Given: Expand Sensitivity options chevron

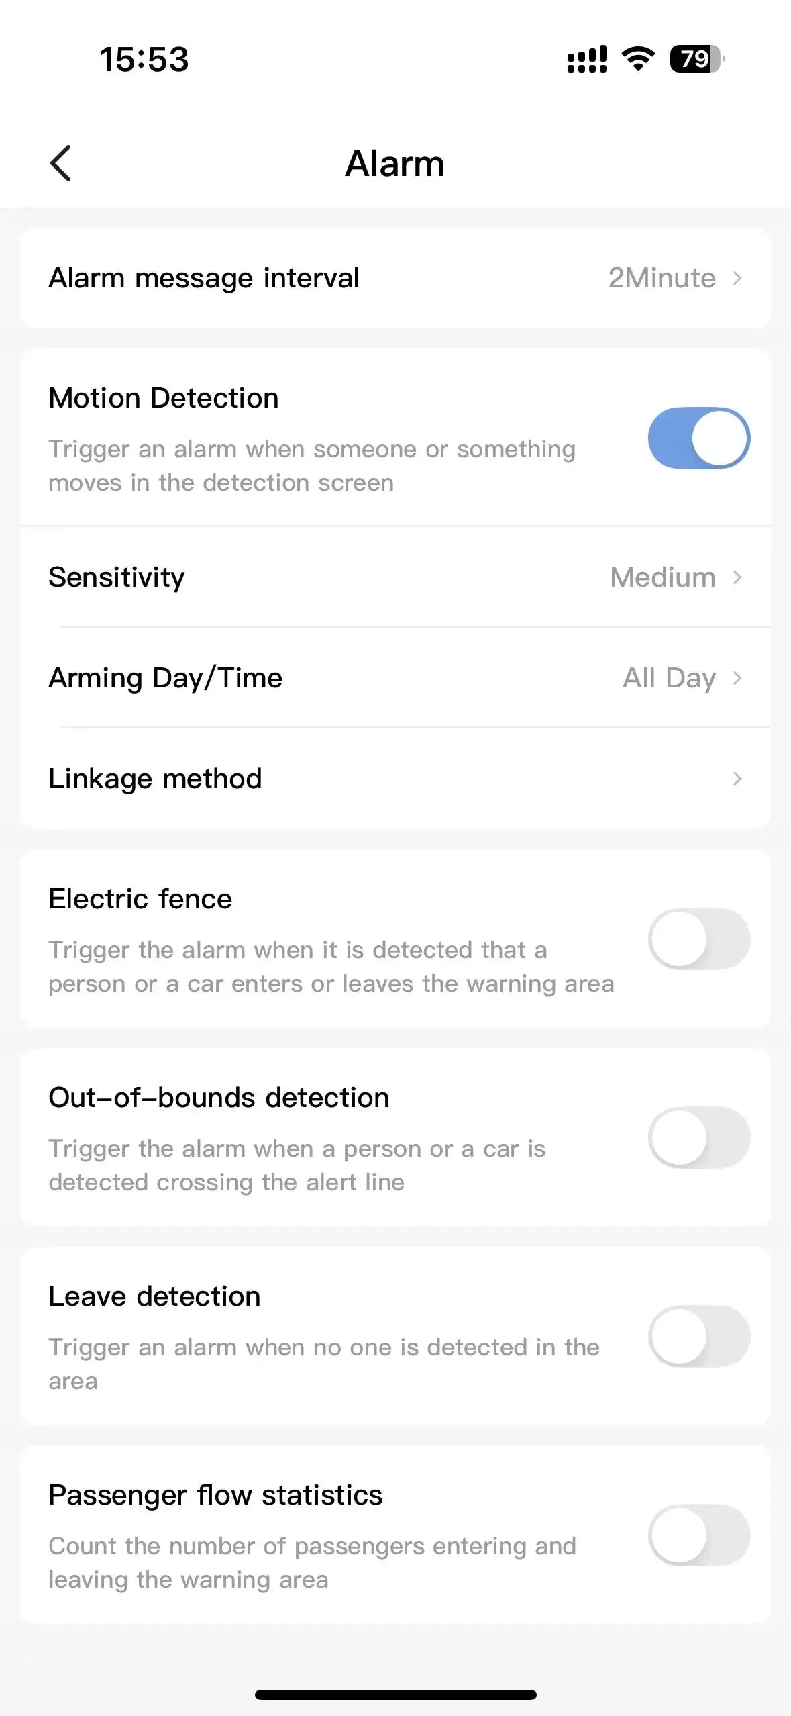Looking at the screenshot, I should (x=737, y=577).
